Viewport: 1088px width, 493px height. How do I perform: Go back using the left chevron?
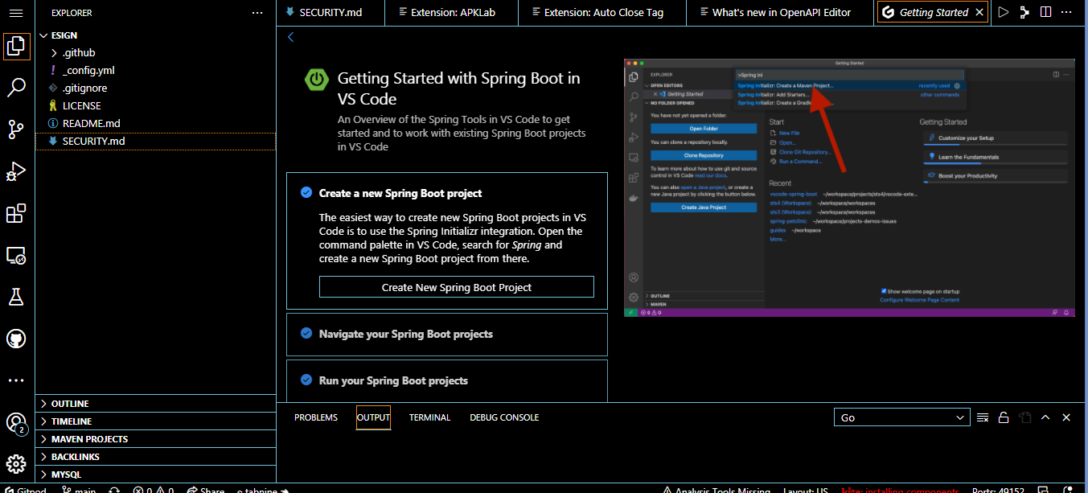tap(290, 37)
